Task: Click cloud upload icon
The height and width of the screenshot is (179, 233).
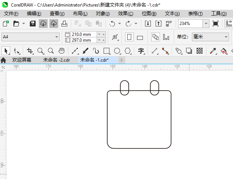Action: pyautogui.click(x=54, y=24)
